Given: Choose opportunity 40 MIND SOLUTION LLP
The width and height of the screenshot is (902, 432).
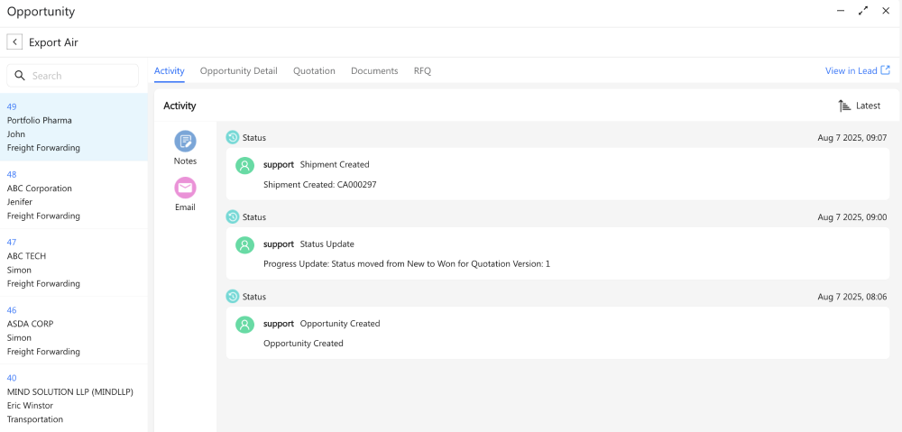Looking at the screenshot, I should click(x=74, y=398).
